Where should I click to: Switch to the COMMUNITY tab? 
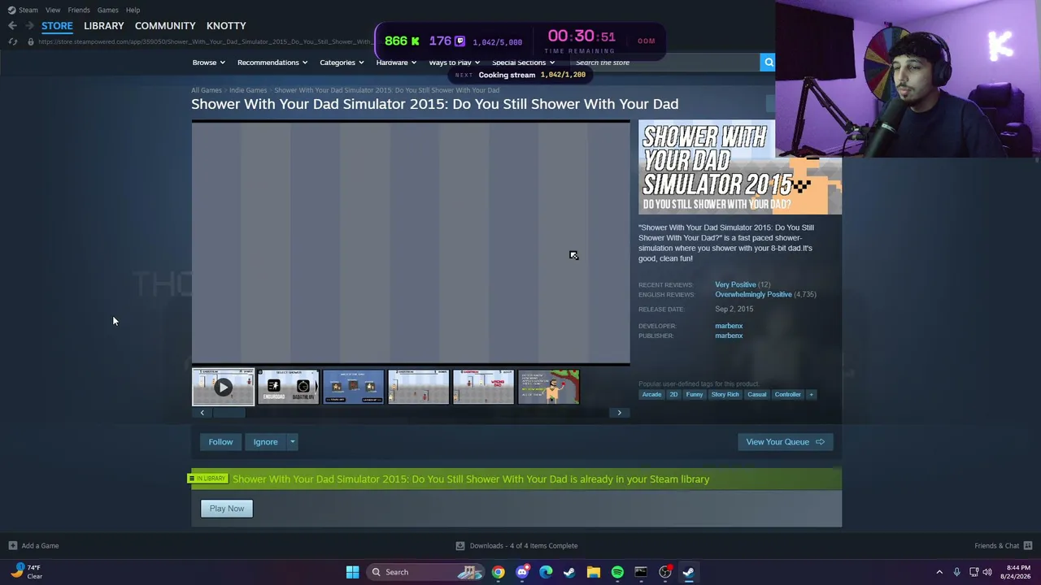click(x=165, y=26)
